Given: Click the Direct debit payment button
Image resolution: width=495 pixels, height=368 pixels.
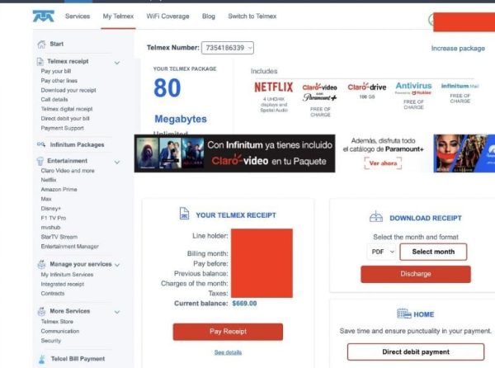Looking at the screenshot, I should [x=416, y=351].
